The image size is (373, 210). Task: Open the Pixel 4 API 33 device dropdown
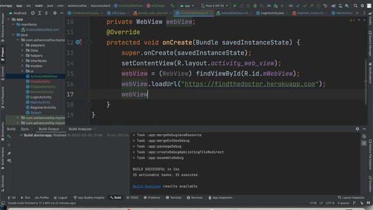215,5
